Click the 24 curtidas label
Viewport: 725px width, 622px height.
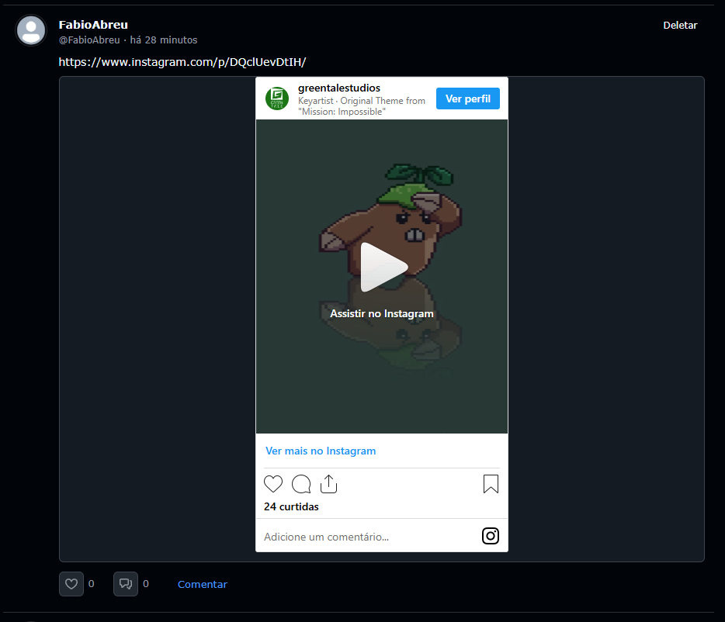click(291, 506)
